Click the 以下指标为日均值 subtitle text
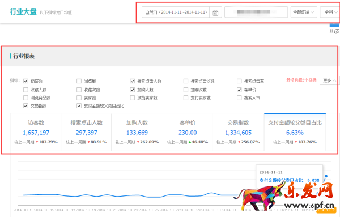340x217 pixels. tap(56, 12)
